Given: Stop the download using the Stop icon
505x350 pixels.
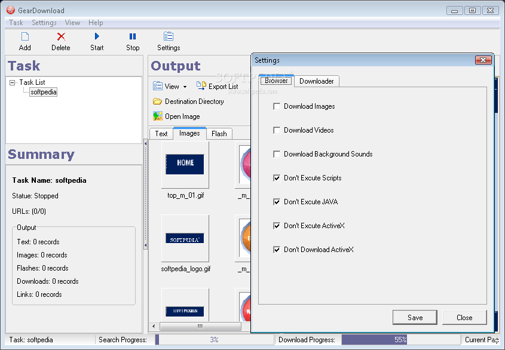Looking at the screenshot, I should coord(132,41).
